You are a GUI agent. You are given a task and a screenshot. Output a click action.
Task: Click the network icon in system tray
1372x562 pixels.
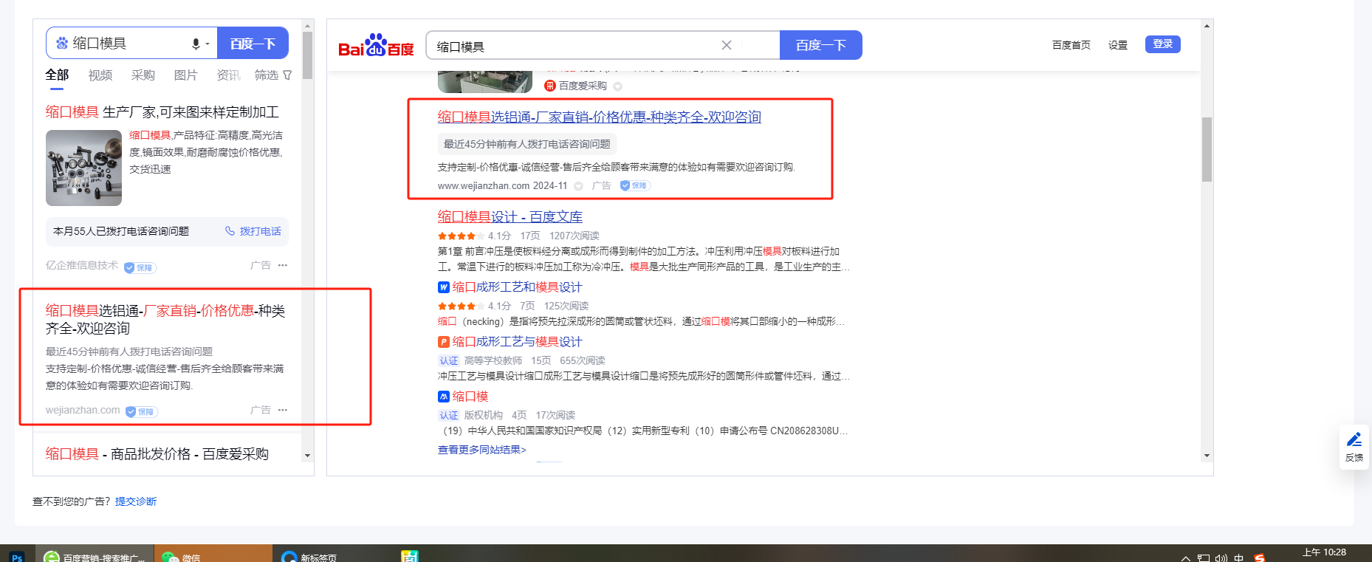click(x=1204, y=558)
